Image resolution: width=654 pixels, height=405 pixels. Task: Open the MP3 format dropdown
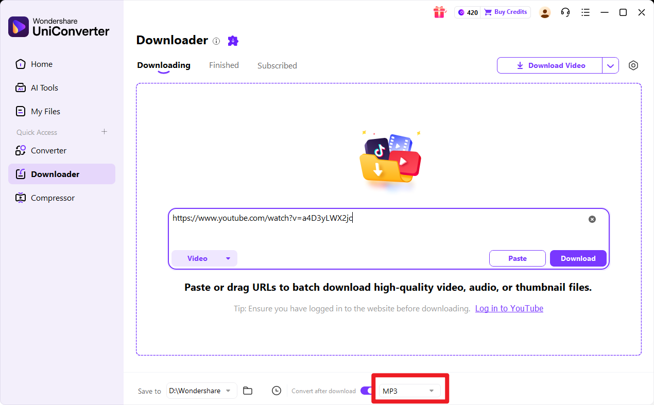pyautogui.click(x=409, y=391)
